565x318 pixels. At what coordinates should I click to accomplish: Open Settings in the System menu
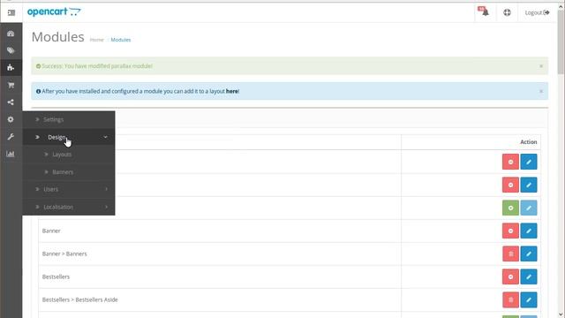point(53,120)
